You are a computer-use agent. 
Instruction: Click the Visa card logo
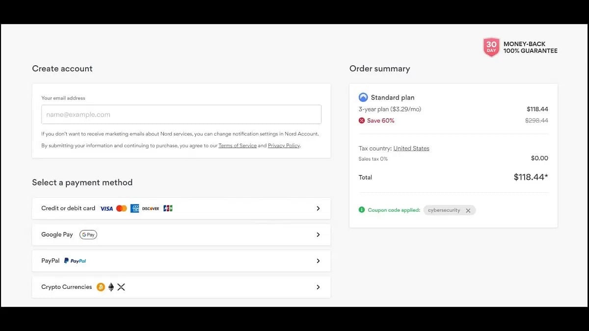107,208
